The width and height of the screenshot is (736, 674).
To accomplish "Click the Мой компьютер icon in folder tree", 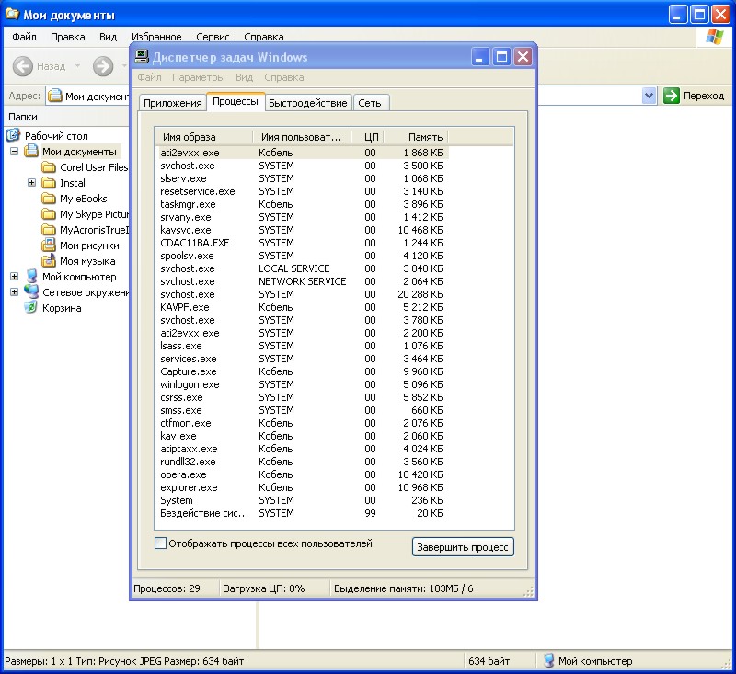I will pyautogui.click(x=31, y=276).
